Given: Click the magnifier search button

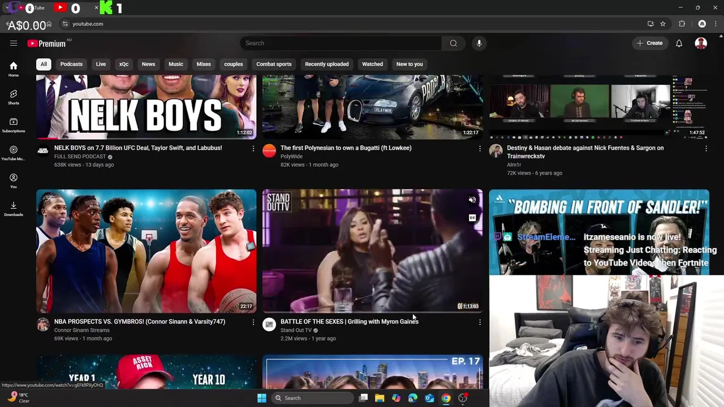Looking at the screenshot, I should coord(453,43).
